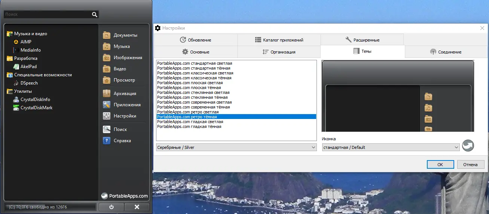Click the PortableApps.com logo

(x=125, y=196)
